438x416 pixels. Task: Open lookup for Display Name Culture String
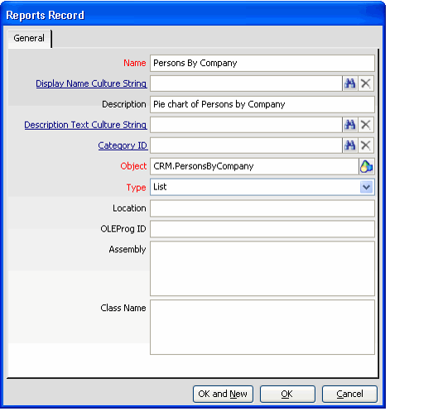tap(350, 84)
